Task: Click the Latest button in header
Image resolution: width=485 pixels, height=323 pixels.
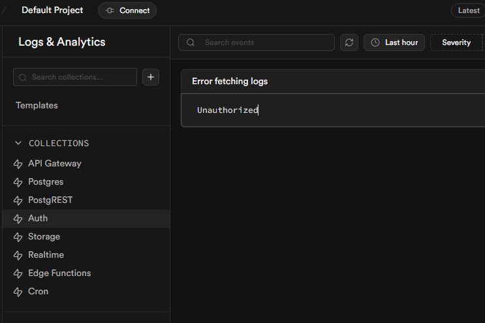Action: tap(469, 10)
